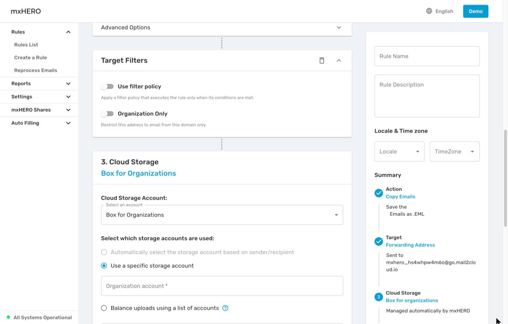Open the Cloud Storage Account dropdown
The height and width of the screenshot is (324, 508).
coord(222,215)
